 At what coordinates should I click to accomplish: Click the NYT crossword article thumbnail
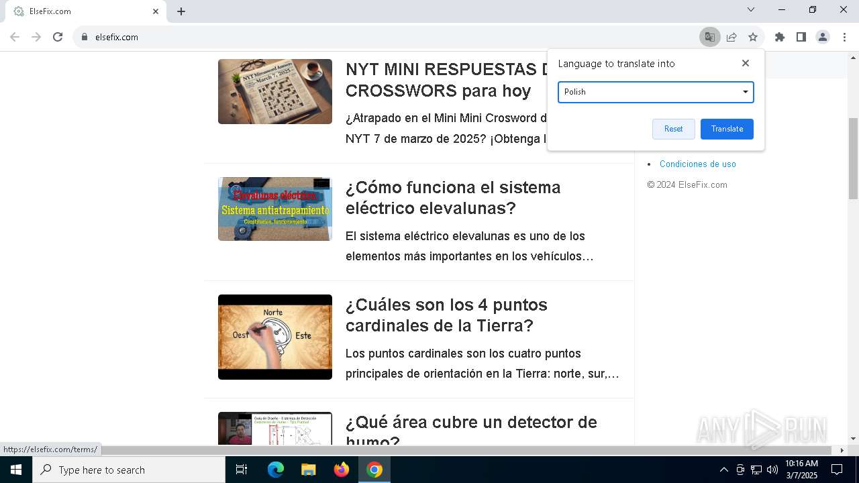coord(275,91)
